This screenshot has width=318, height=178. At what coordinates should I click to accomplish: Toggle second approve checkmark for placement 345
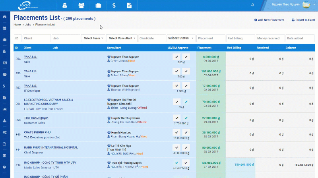point(186,132)
